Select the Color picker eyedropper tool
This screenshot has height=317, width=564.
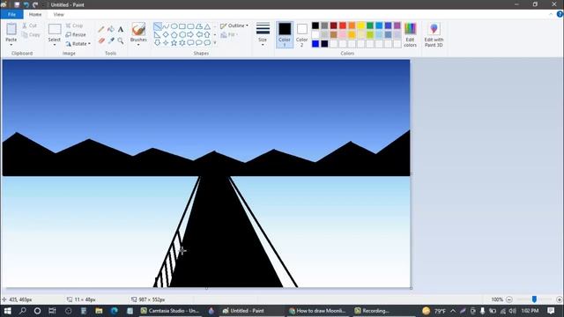111,41
